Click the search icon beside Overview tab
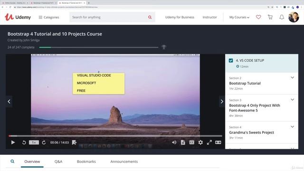Viewport: 304px width, 171px height. point(12,161)
